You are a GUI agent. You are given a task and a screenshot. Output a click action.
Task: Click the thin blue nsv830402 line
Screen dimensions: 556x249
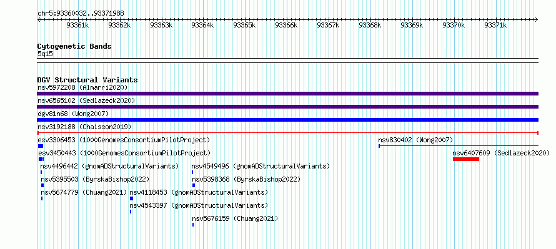click(459, 146)
